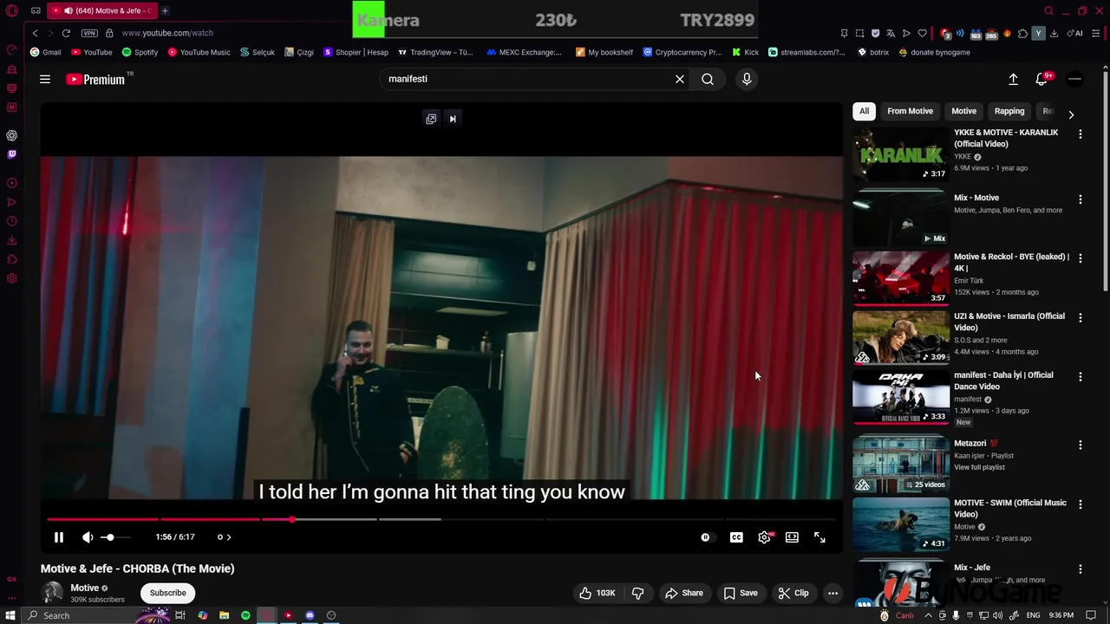Open options for YKKE & MOTIVE - KARANLIK video
The width and height of the screenshot is (1110, 624).
pos(1081,134)
